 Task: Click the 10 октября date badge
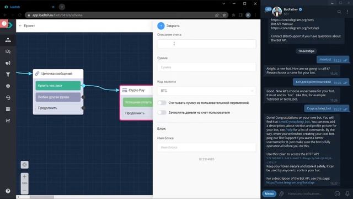[x=306, y=51]
